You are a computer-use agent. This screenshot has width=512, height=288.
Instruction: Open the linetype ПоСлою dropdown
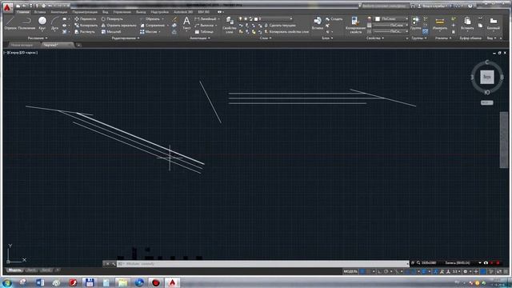(x=391, y=32)
